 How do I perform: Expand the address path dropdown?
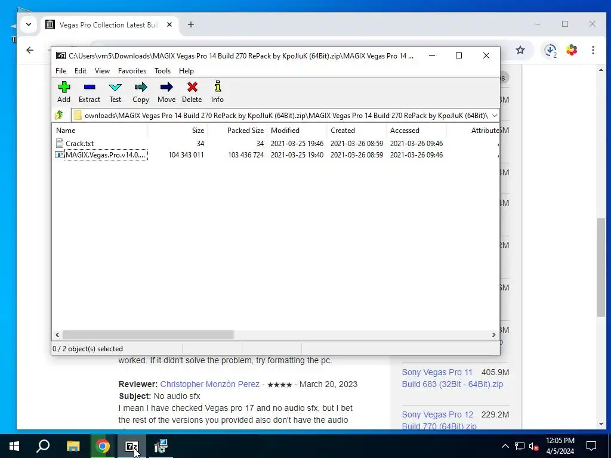point(495,115)
